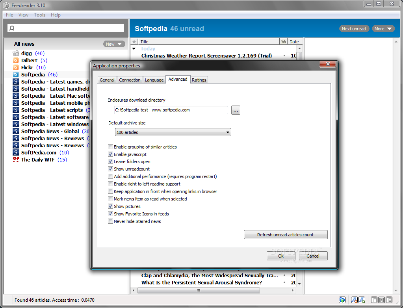Click the blue Softpedia (46) feed icon
Image resolution: width=403 pixels, height=308 pixels.
[16, 74]
